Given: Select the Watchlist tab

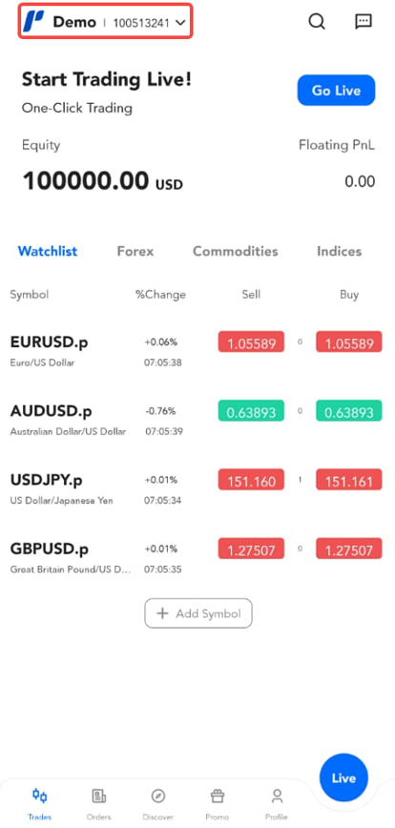Looking at the screenshot, I should [48, 252].
